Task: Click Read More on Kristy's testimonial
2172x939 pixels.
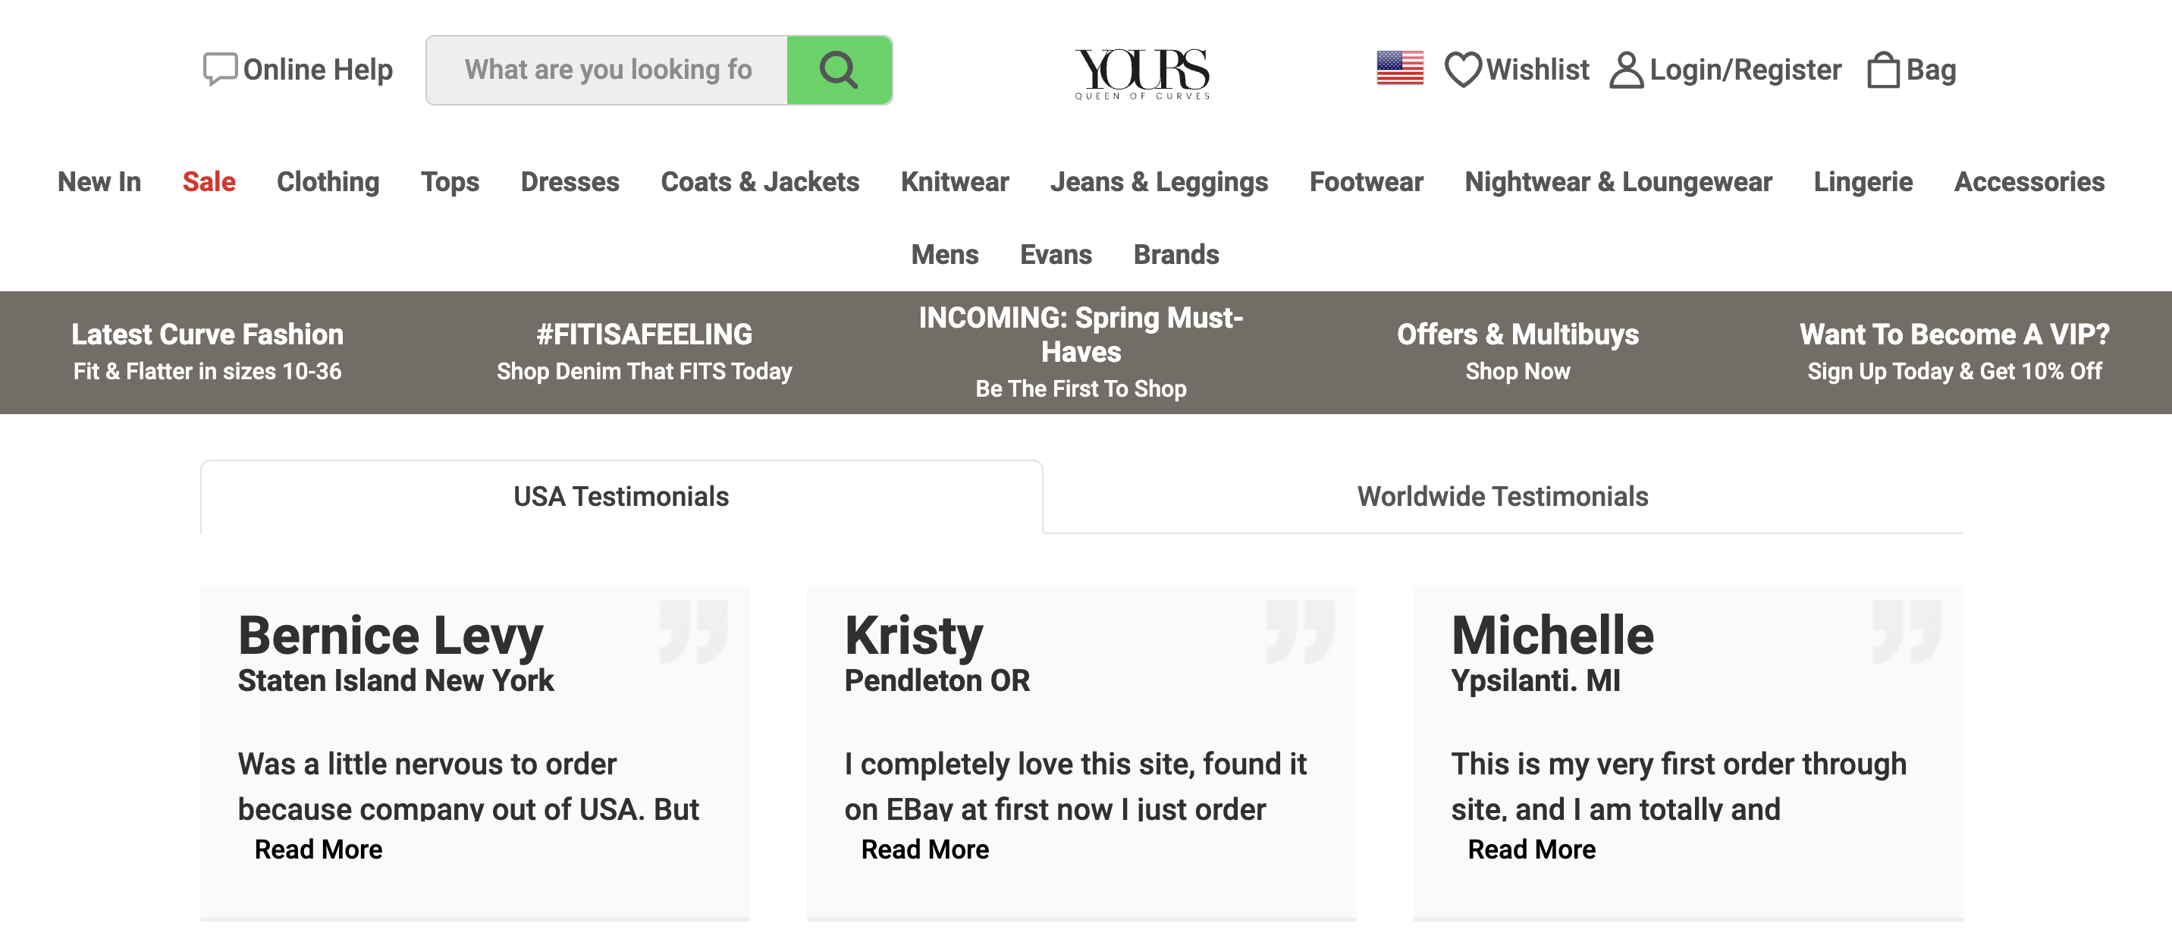Action: [x=924, y=847]
